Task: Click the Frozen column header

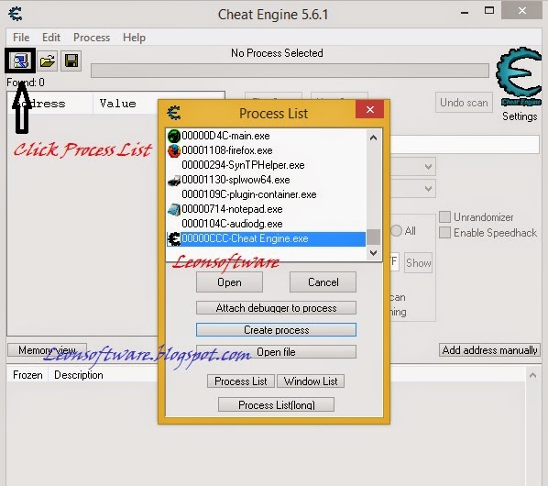Action: coord(27,375)
